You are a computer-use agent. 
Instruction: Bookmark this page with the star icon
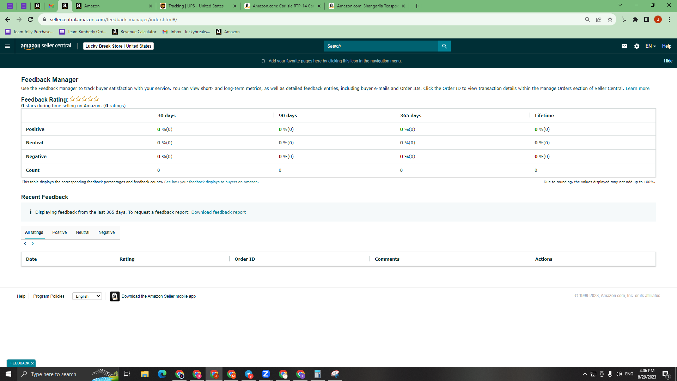[610, 20]
